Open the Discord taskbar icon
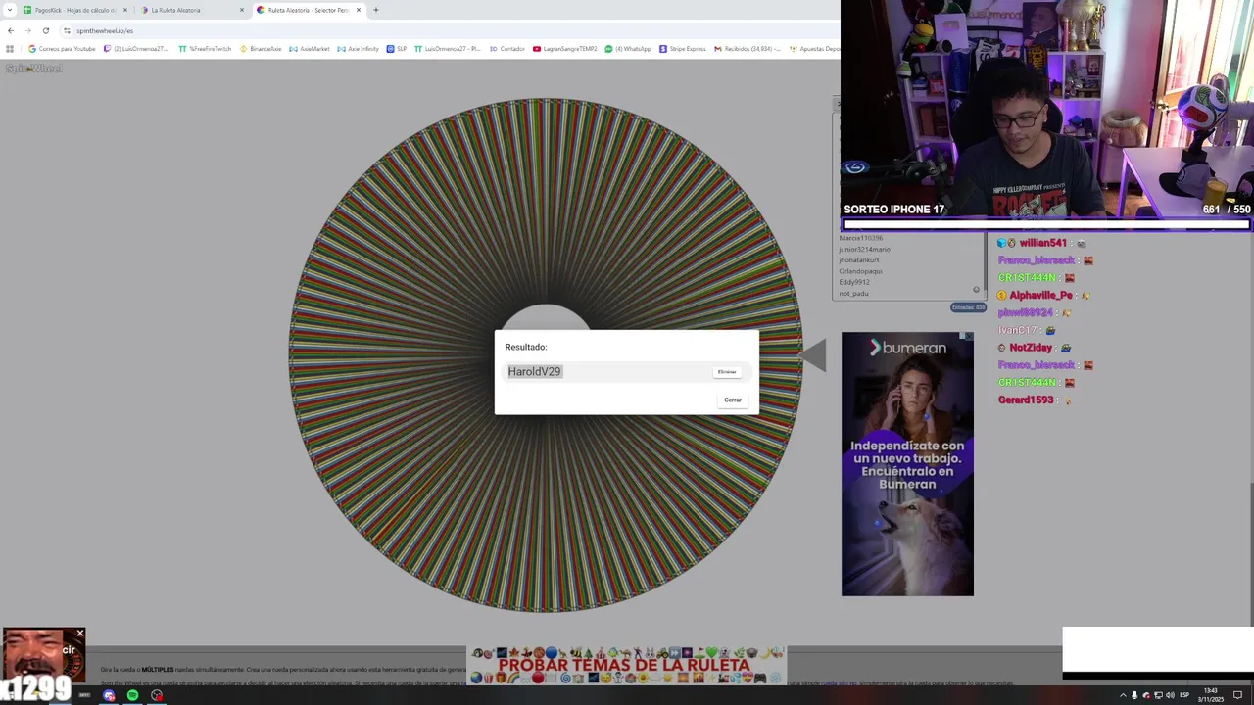This screenshot has height=705, width=1254. click(109, 695)
